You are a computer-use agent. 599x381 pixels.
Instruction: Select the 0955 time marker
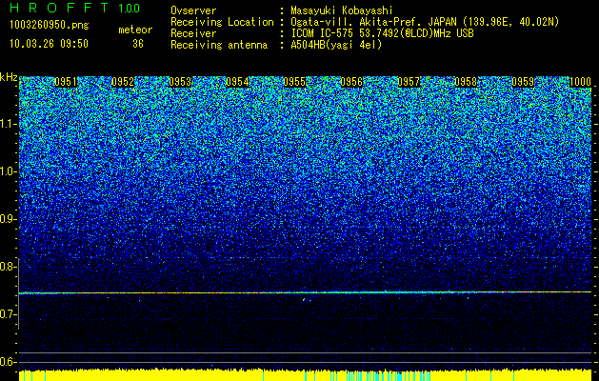pyautogui.click(x=294, y=82)
